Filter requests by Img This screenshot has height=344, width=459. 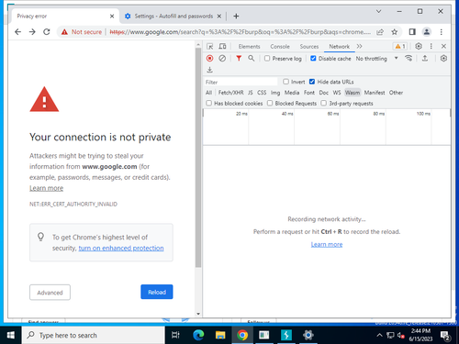275,93
